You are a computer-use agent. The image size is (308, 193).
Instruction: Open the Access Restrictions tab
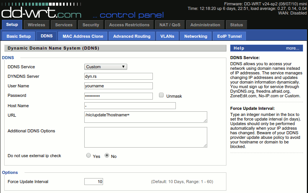129,25
